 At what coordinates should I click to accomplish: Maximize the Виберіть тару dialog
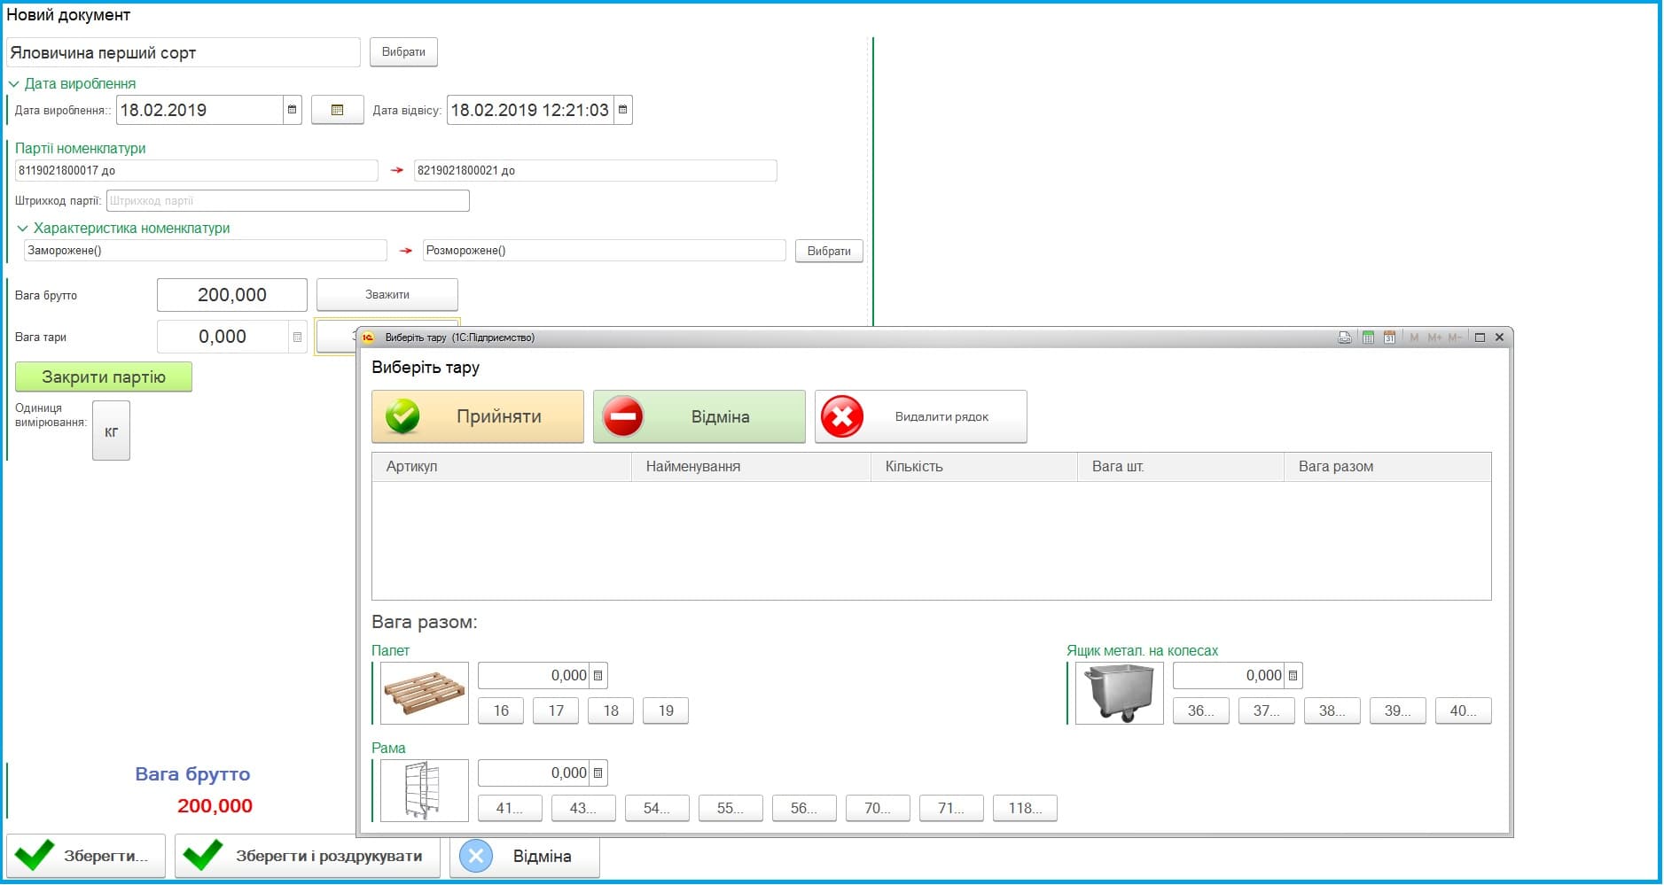(x=1480, y=338)
